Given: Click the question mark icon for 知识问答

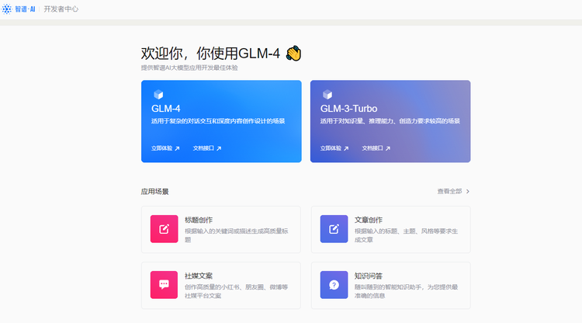Looking at the screenshot, I should [x=334, y=285].
